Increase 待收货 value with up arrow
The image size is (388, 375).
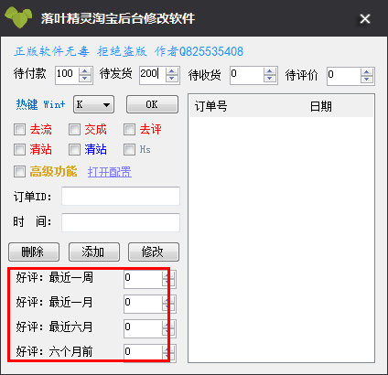[x=270, y=71]
